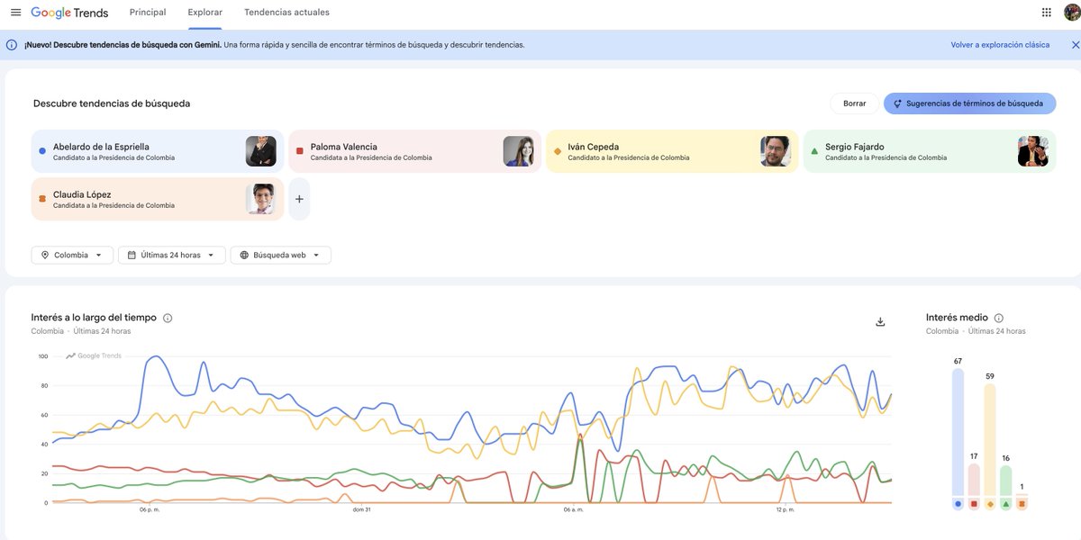This screenshot has width=1081, height=540.
Task: Click the dom 31 axis label
Action: coord(362,510)
